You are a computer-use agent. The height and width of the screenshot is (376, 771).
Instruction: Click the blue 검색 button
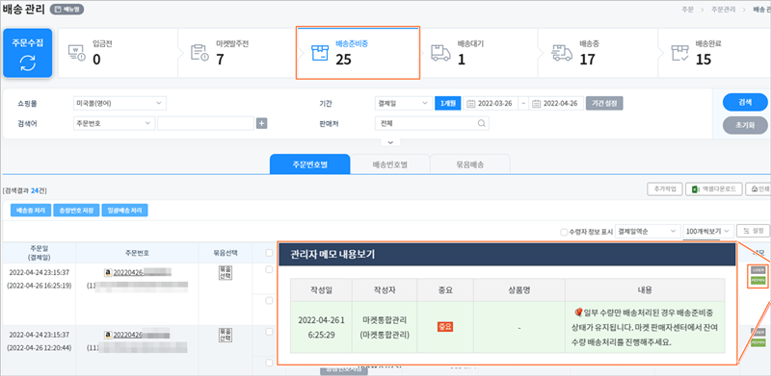(x=745, y=103)
